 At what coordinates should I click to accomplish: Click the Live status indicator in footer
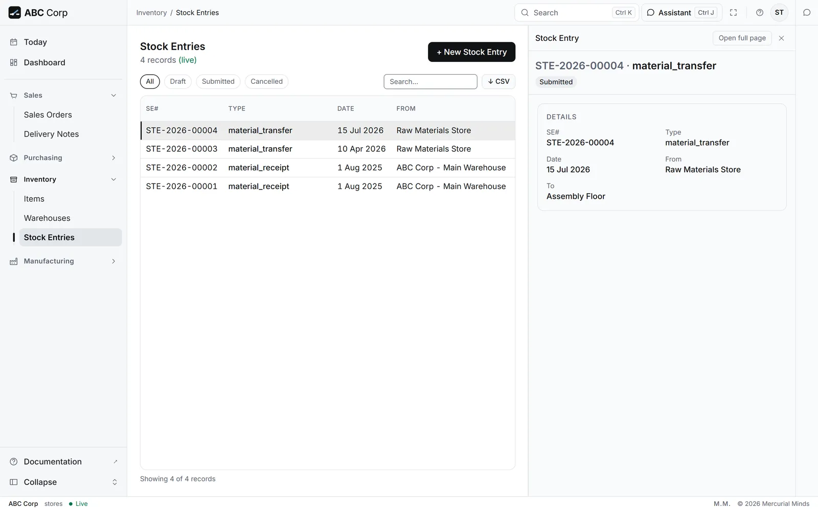[78, 504]
